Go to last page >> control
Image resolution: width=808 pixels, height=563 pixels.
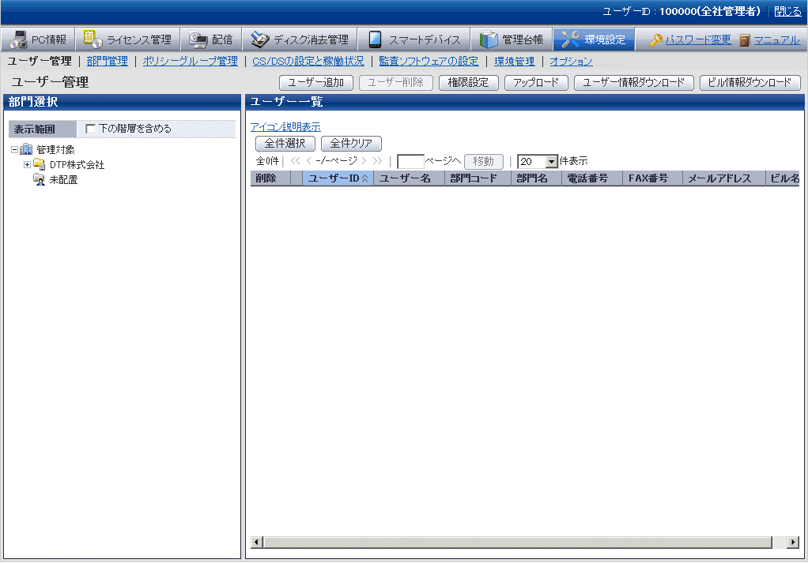pos(377,161)
